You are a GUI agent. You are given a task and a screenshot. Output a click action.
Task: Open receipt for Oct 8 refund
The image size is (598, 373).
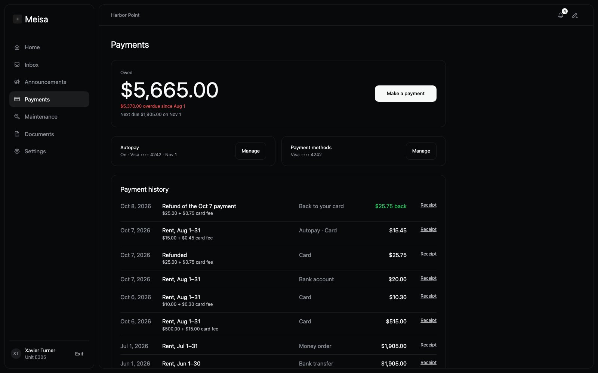point(428,205)
